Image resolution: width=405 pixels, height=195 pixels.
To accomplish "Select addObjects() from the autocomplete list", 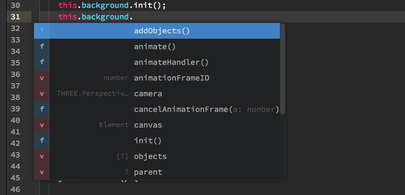I will tap(157, 31).
